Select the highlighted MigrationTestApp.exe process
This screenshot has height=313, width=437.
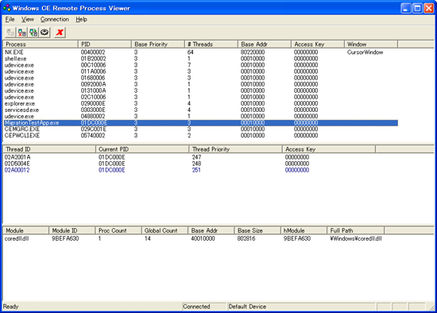point(200,122)
